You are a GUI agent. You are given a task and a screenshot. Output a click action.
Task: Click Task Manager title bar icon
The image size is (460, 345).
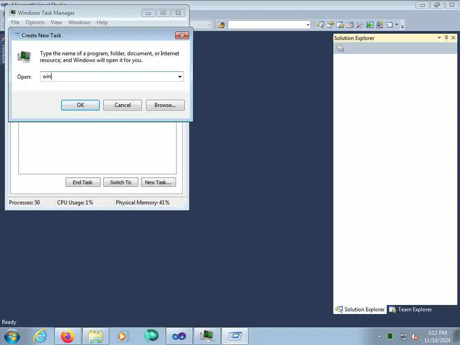point(13,13)
